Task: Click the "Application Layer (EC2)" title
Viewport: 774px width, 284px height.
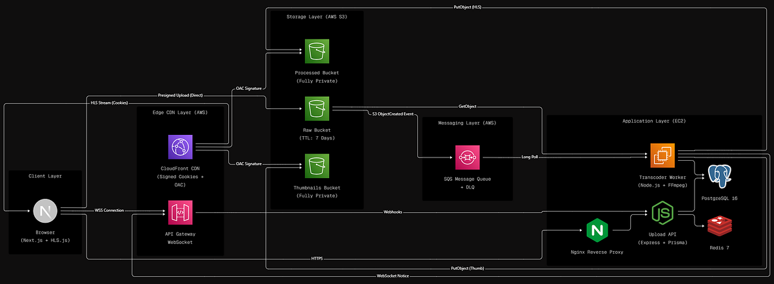Action: (655, 121)
